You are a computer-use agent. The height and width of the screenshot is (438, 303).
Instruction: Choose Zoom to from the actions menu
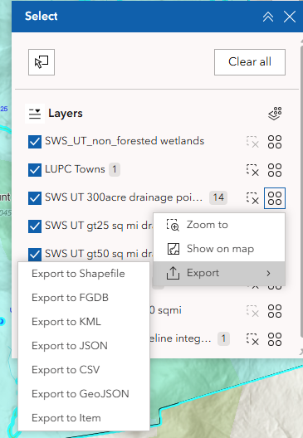(x=219, y=225)
